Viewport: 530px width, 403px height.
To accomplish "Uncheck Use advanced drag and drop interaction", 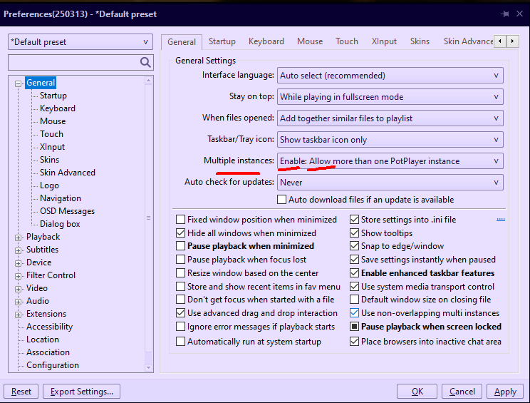I will click(180, 313).
